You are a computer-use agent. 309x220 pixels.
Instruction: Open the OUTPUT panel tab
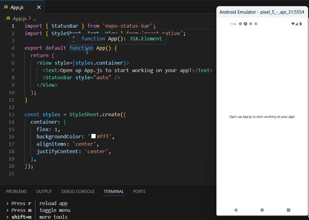[44, 192]
